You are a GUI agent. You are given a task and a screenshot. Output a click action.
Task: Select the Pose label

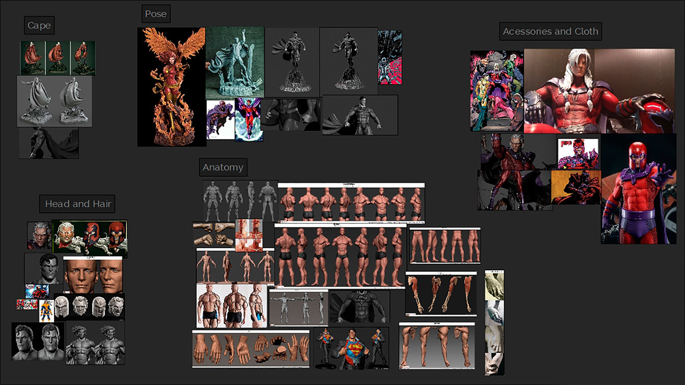click(x=156, y=14)
